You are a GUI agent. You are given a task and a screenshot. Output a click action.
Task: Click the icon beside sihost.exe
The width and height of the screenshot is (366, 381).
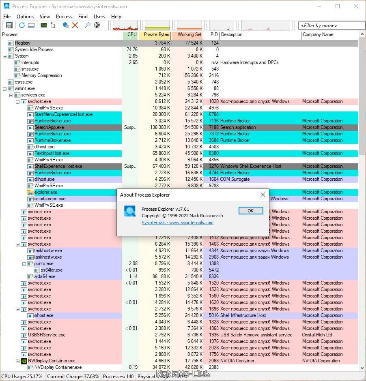pyautogui.click(x=30, y=316)
